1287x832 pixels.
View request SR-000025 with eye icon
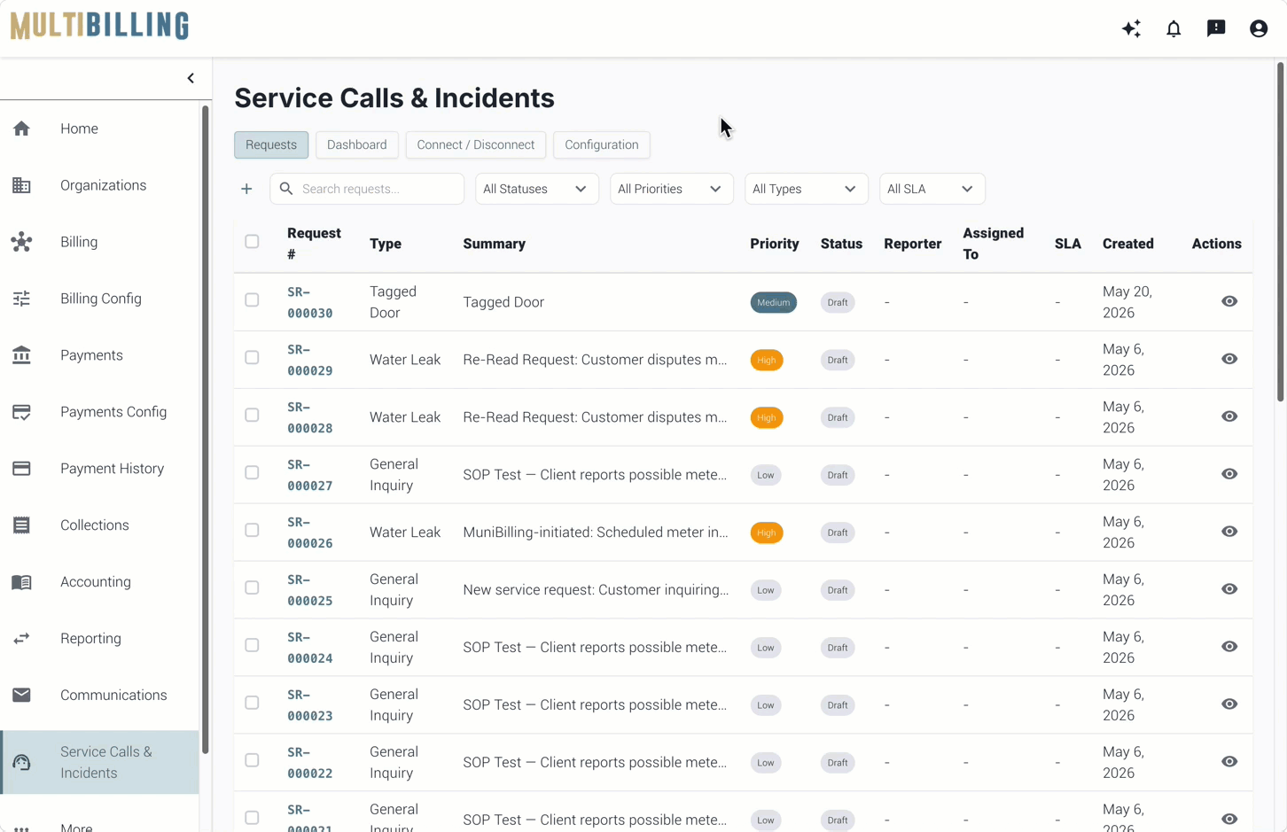click(1229, 589)
